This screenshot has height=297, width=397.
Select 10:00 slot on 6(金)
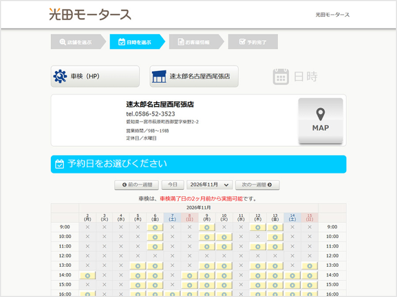pos(155,237)
